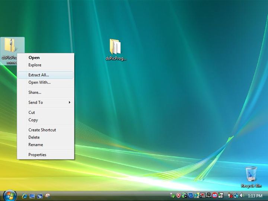The width and height of the screenshot is (268, 201).
Task: Click Create Shortcut in context menu
Action: click(42, 130)
